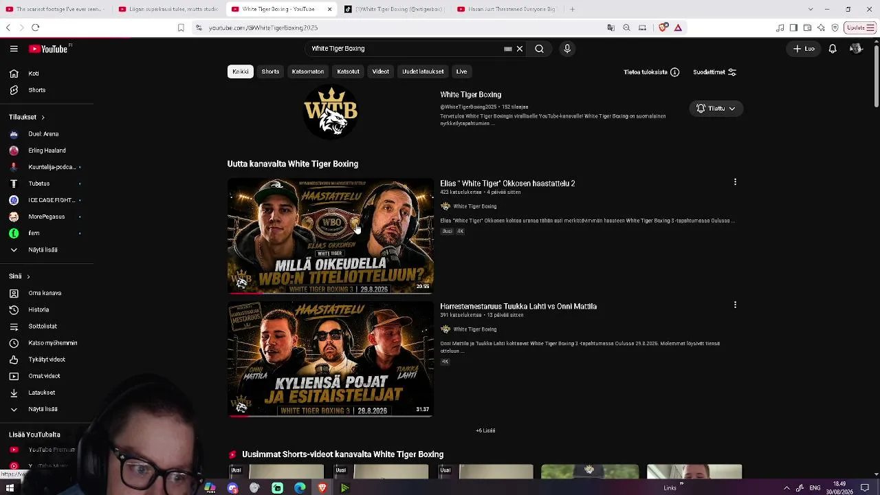The height and width of the screenshot is (495, 880).
Task: Open the zoom level indicator
Action: pyautogui.click(x=626, y=27)
